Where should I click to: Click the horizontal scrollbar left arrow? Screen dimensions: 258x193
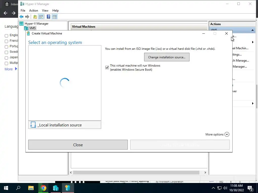pyautogui.click(x=71, y=172)
